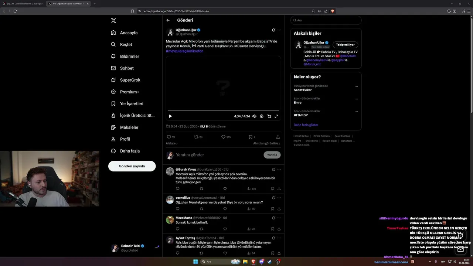
Task: Share the main post
Action: [x=278, y=137]
